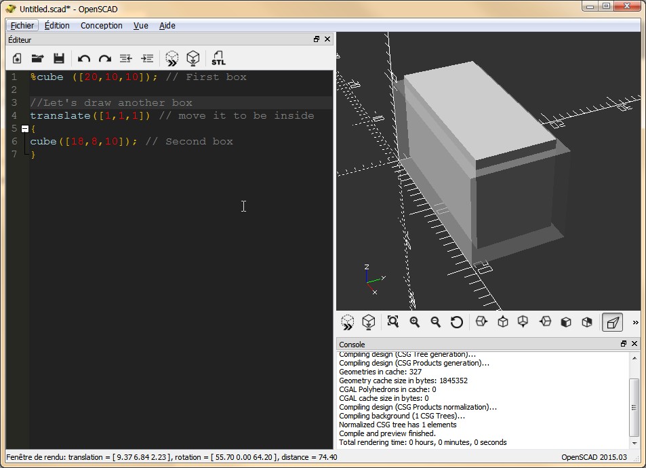
Task: Switch to the third cube view icon after Reset view
Action: [523, 321]
